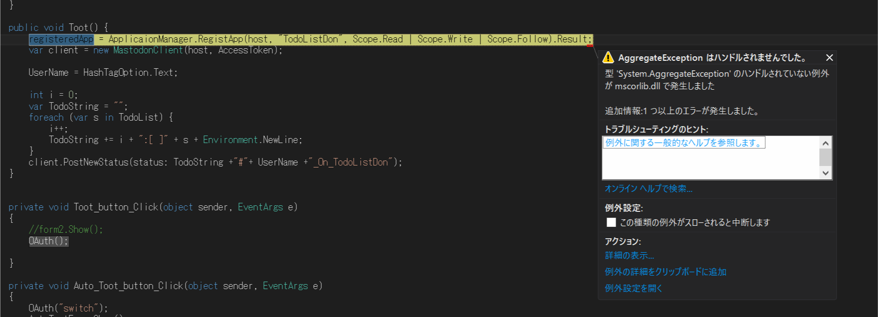Click the Toot_button_Click method name
This screenshot has height=317, width=878.
click(x=116, y=207)
